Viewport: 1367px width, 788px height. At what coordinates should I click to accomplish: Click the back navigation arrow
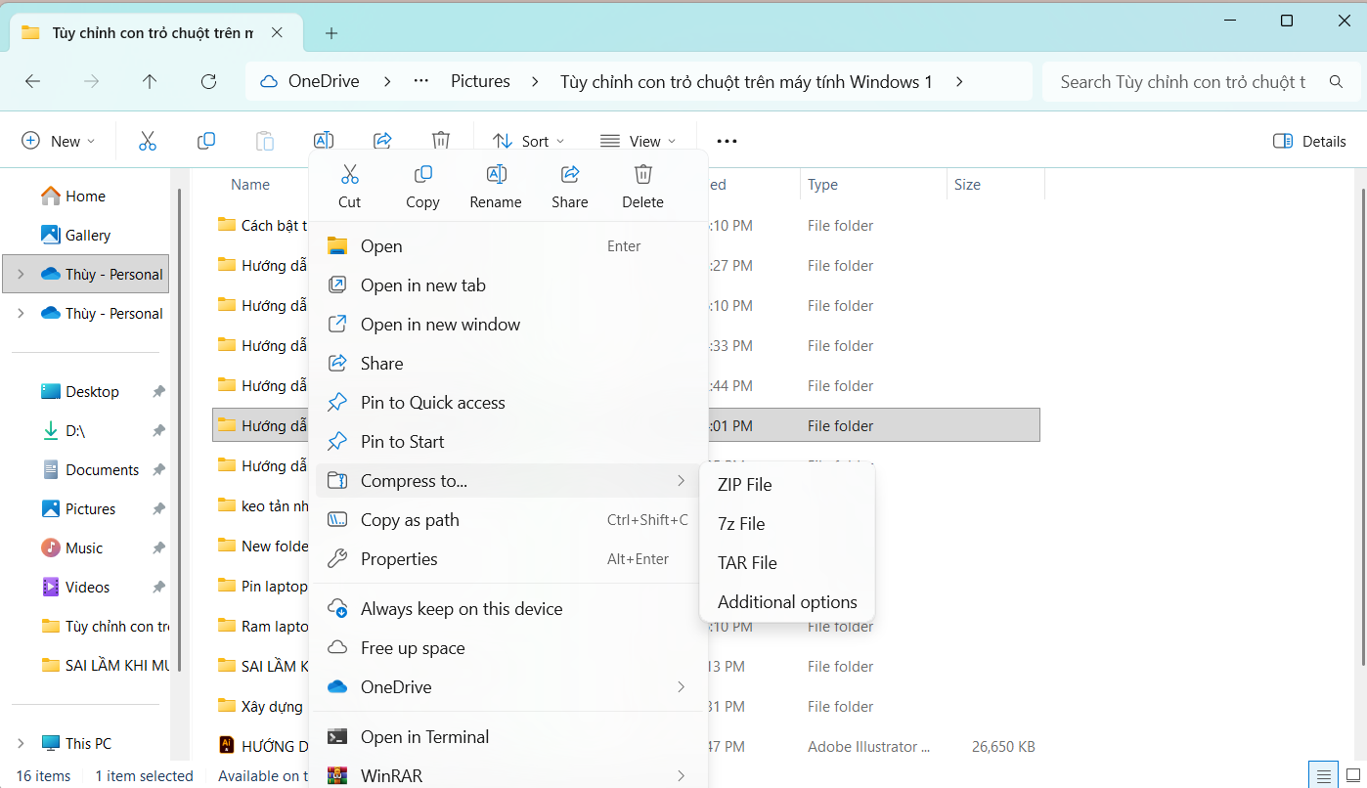tap(32, 82)
